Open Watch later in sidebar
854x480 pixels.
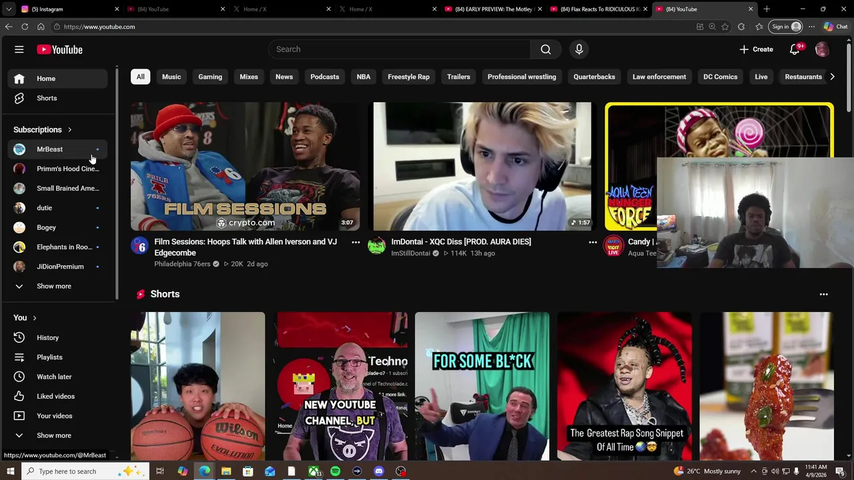[57, 377]
